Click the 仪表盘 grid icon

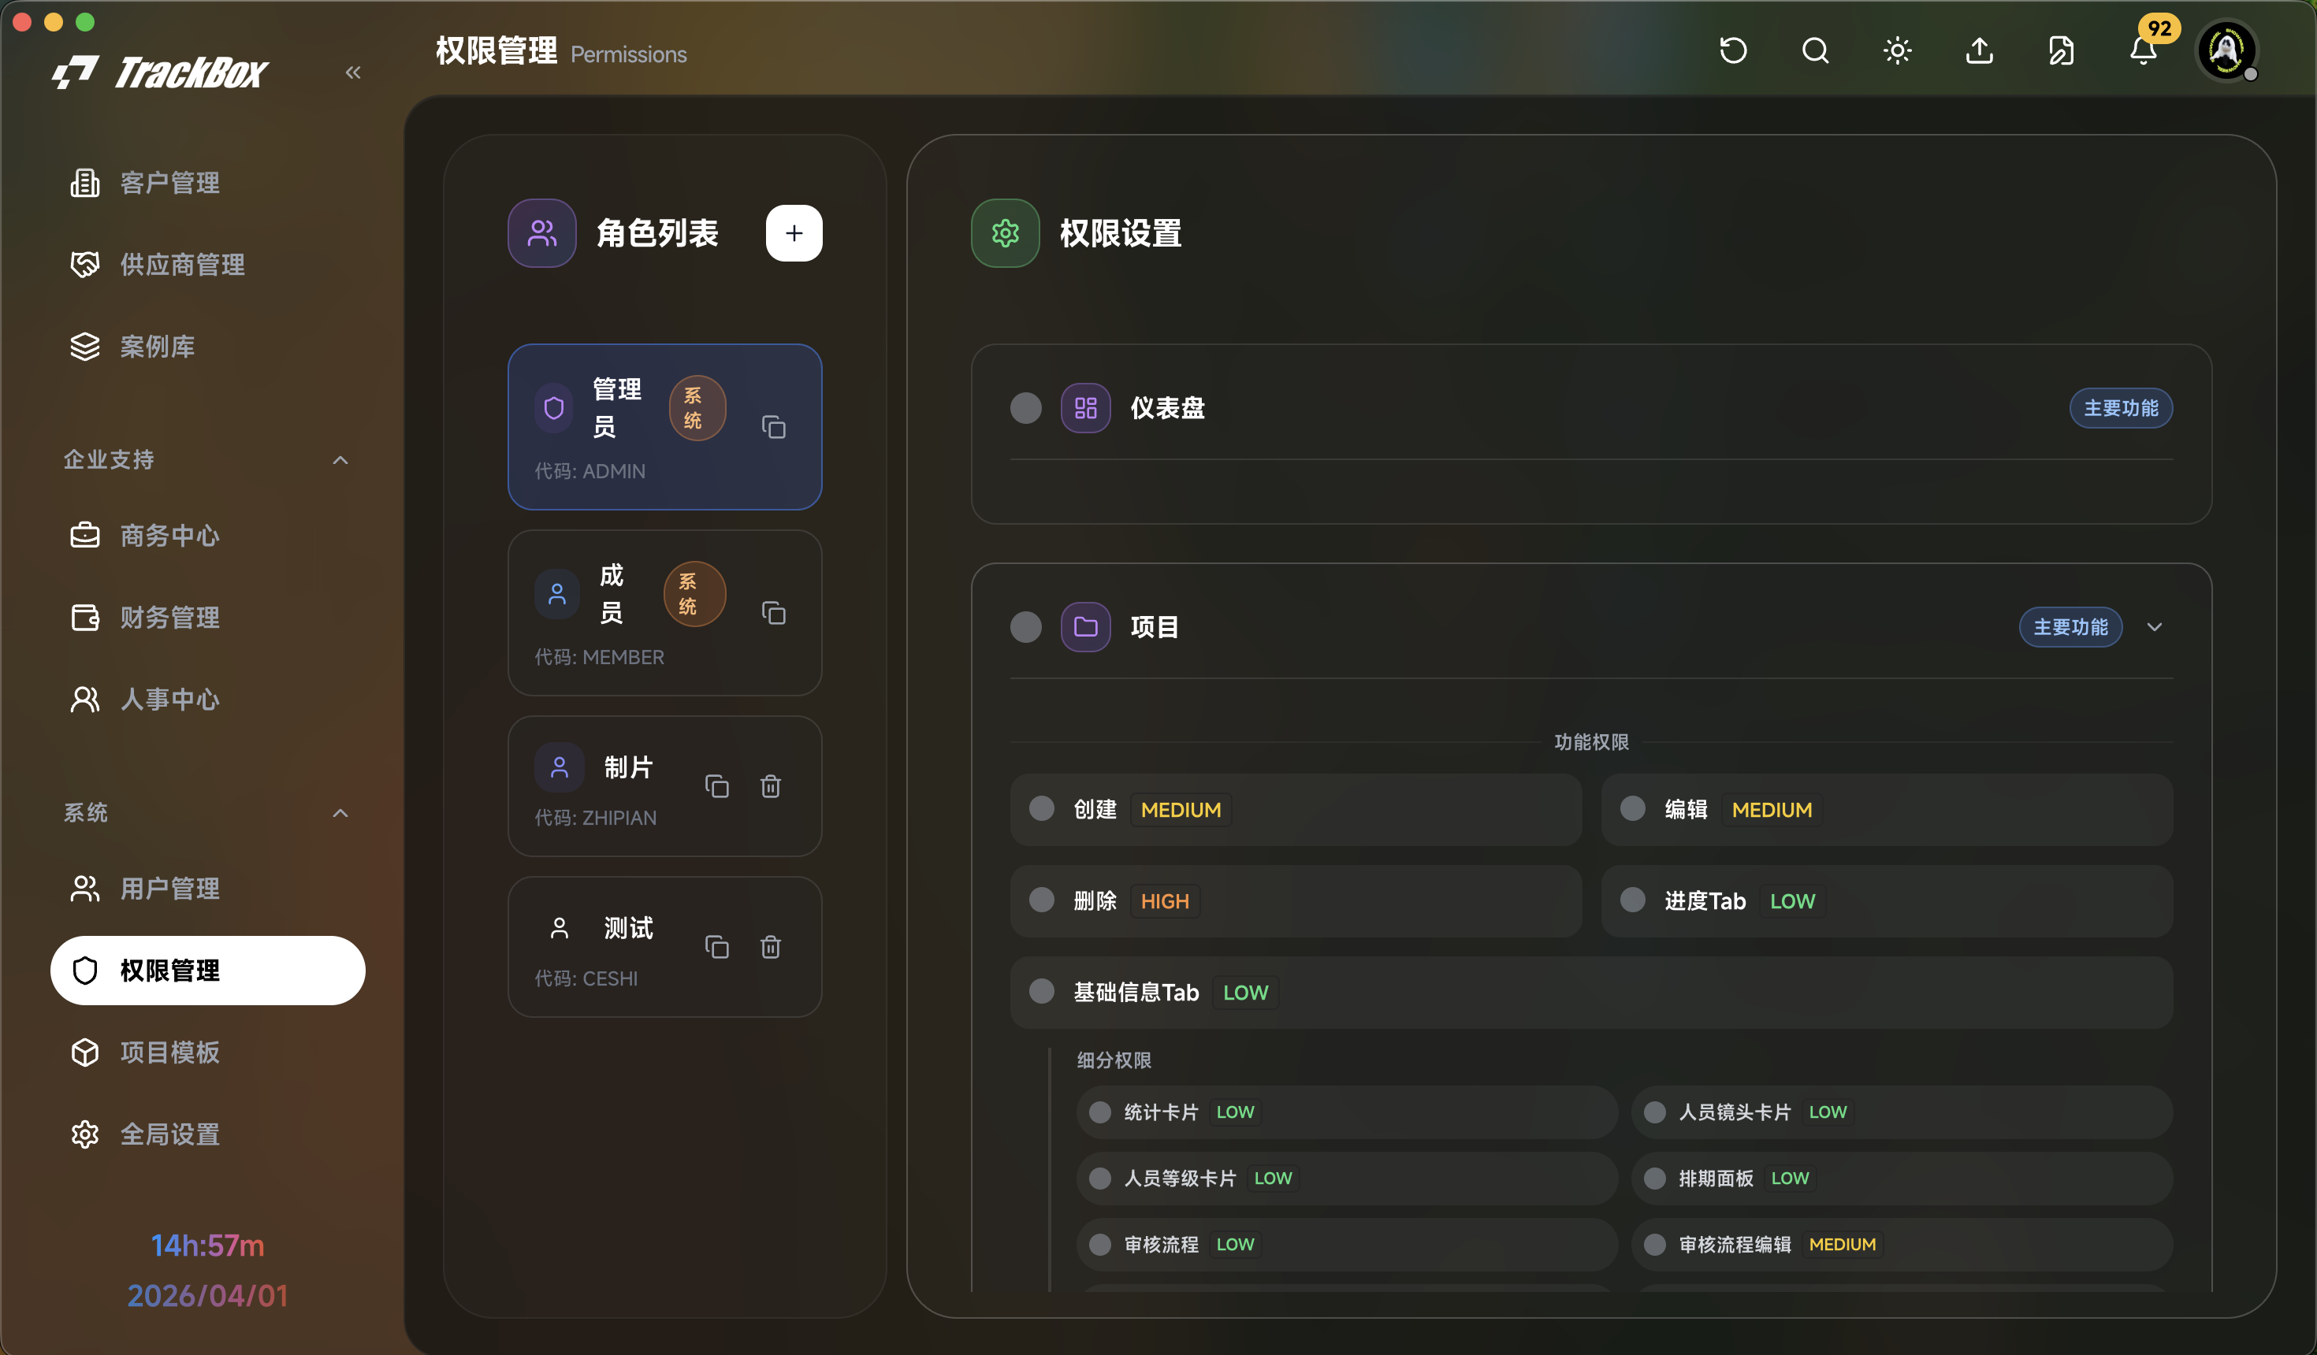(x=1085, y=408)
